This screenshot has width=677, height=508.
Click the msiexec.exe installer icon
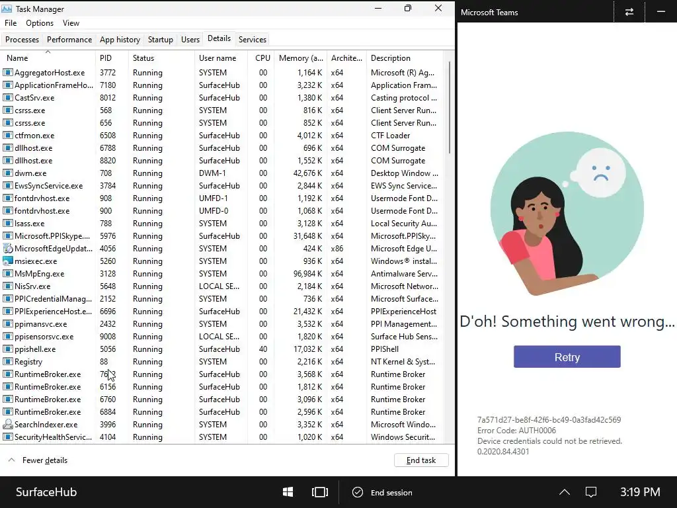8,261
